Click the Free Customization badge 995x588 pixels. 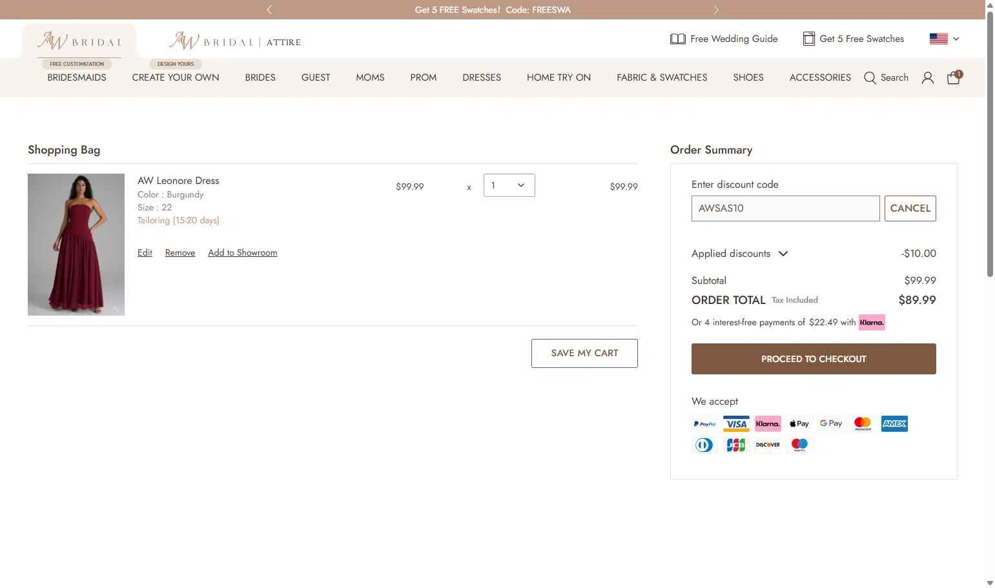pos(77,64)
